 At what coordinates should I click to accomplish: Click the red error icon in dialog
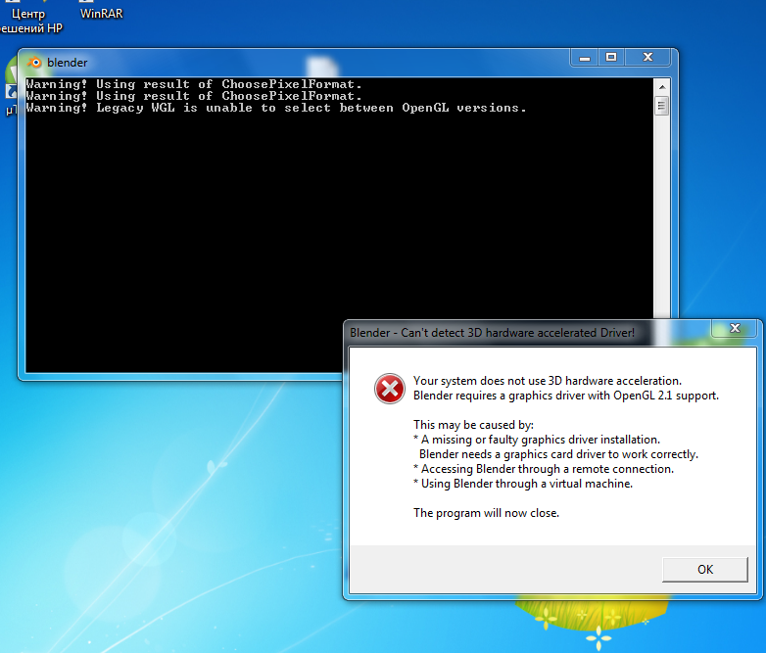coord(389,389)
